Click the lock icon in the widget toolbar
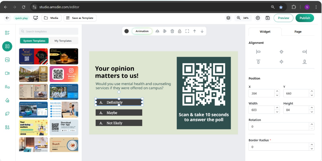 [x=180, y=31]
